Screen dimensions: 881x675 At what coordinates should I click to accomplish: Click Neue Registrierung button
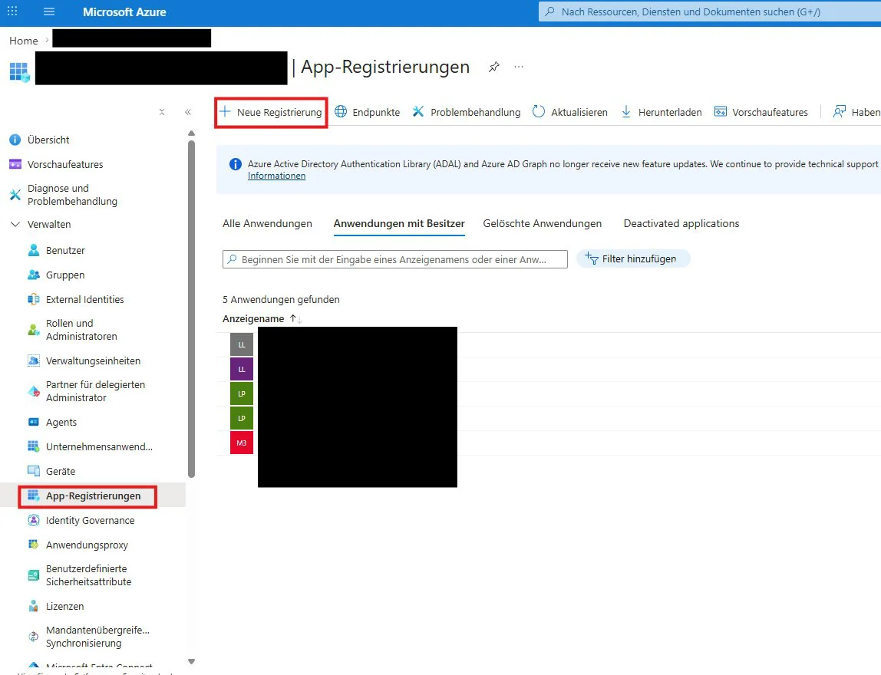[x=271, y=112]
